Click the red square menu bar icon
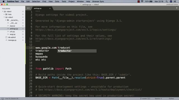179x100 pixels. pyautogui.click(x=138, y=1)
